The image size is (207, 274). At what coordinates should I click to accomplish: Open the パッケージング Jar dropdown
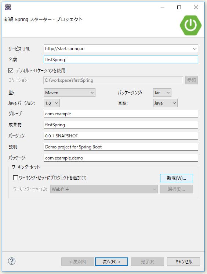tap(162, 92)
